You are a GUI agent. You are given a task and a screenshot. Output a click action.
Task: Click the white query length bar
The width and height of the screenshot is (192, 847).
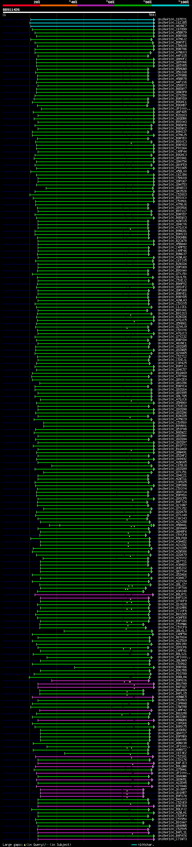click(79, 13)
